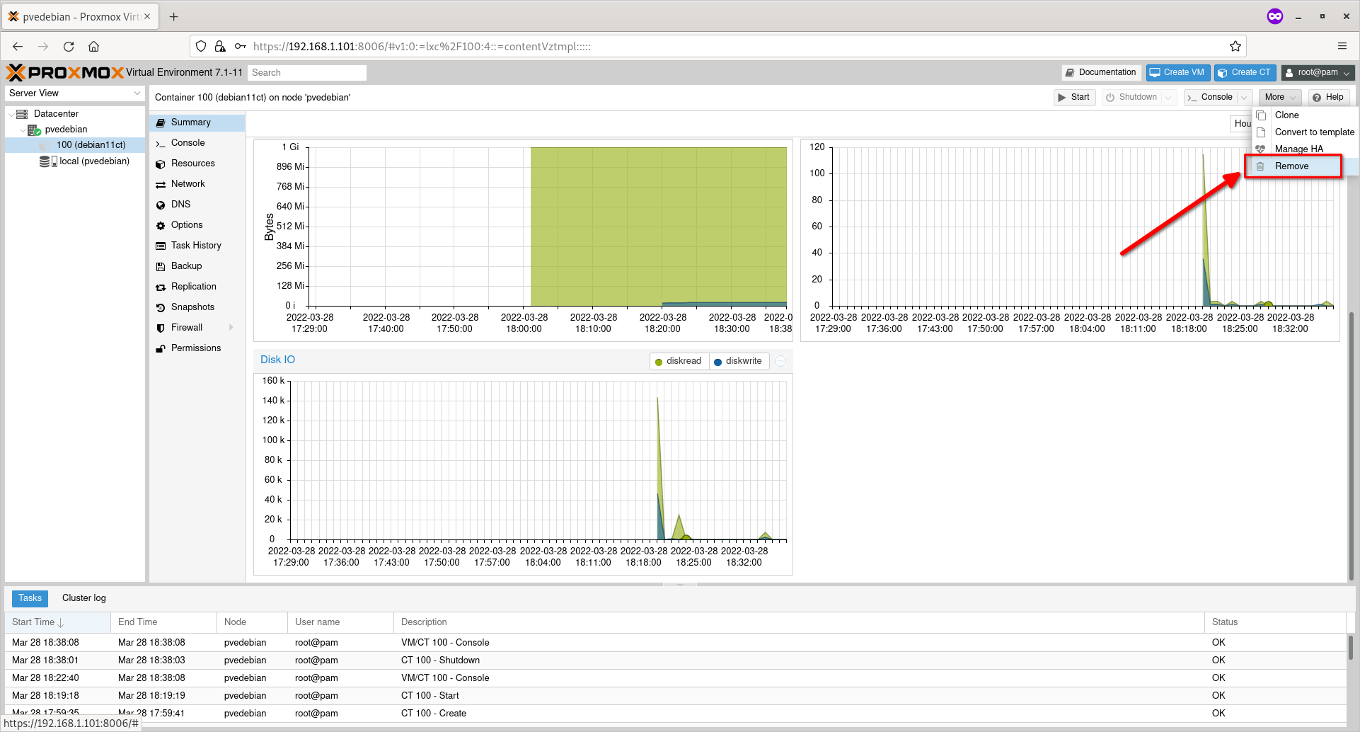The width and height of the screenshot is (1360, 732).
Task: Open the Console panel for container 100
Action: (188, 142)
